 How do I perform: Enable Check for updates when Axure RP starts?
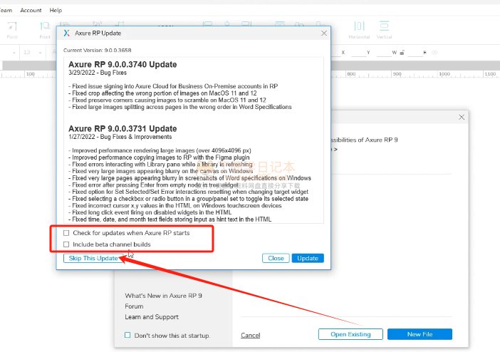[x=66, y=233]
